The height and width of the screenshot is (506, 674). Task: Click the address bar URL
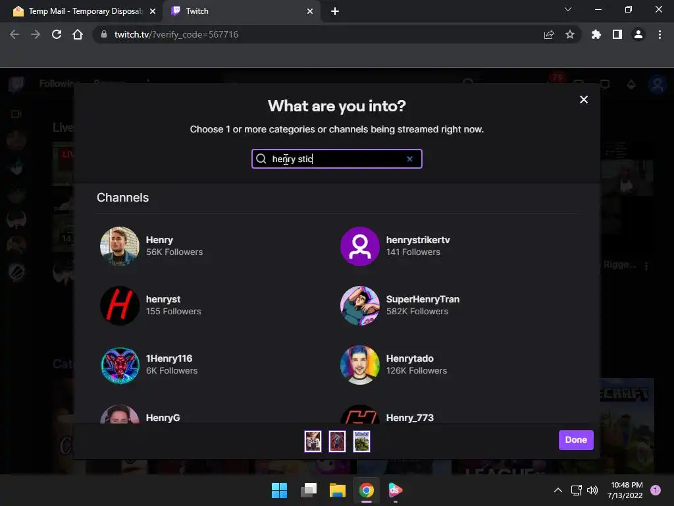click(x=176, y=34)
